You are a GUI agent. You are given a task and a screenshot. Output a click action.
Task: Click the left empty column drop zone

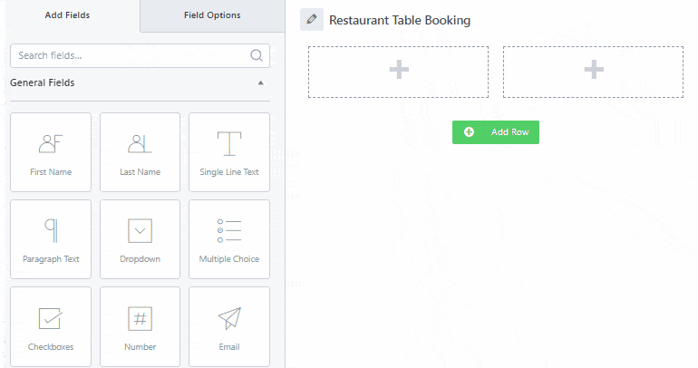click(398, 72)
